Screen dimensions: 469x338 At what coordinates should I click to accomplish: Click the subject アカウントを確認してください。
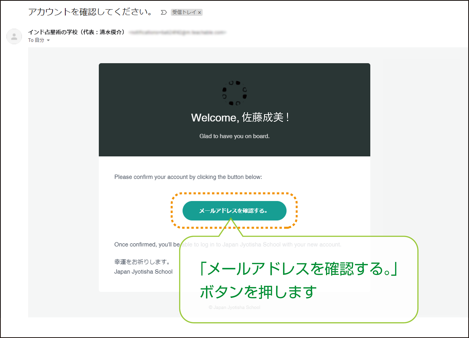point(90,12)
